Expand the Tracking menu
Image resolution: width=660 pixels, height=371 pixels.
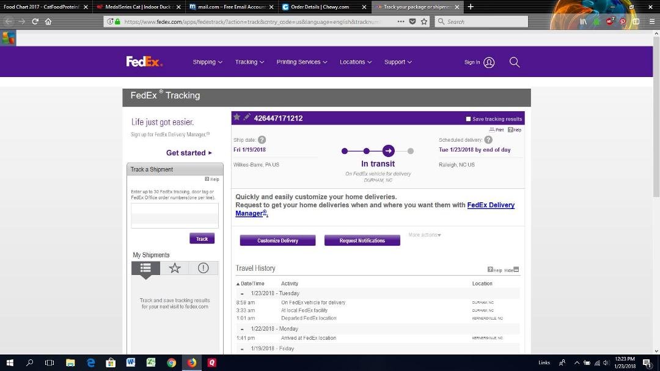pyautogui.click(x=249, y=62)
